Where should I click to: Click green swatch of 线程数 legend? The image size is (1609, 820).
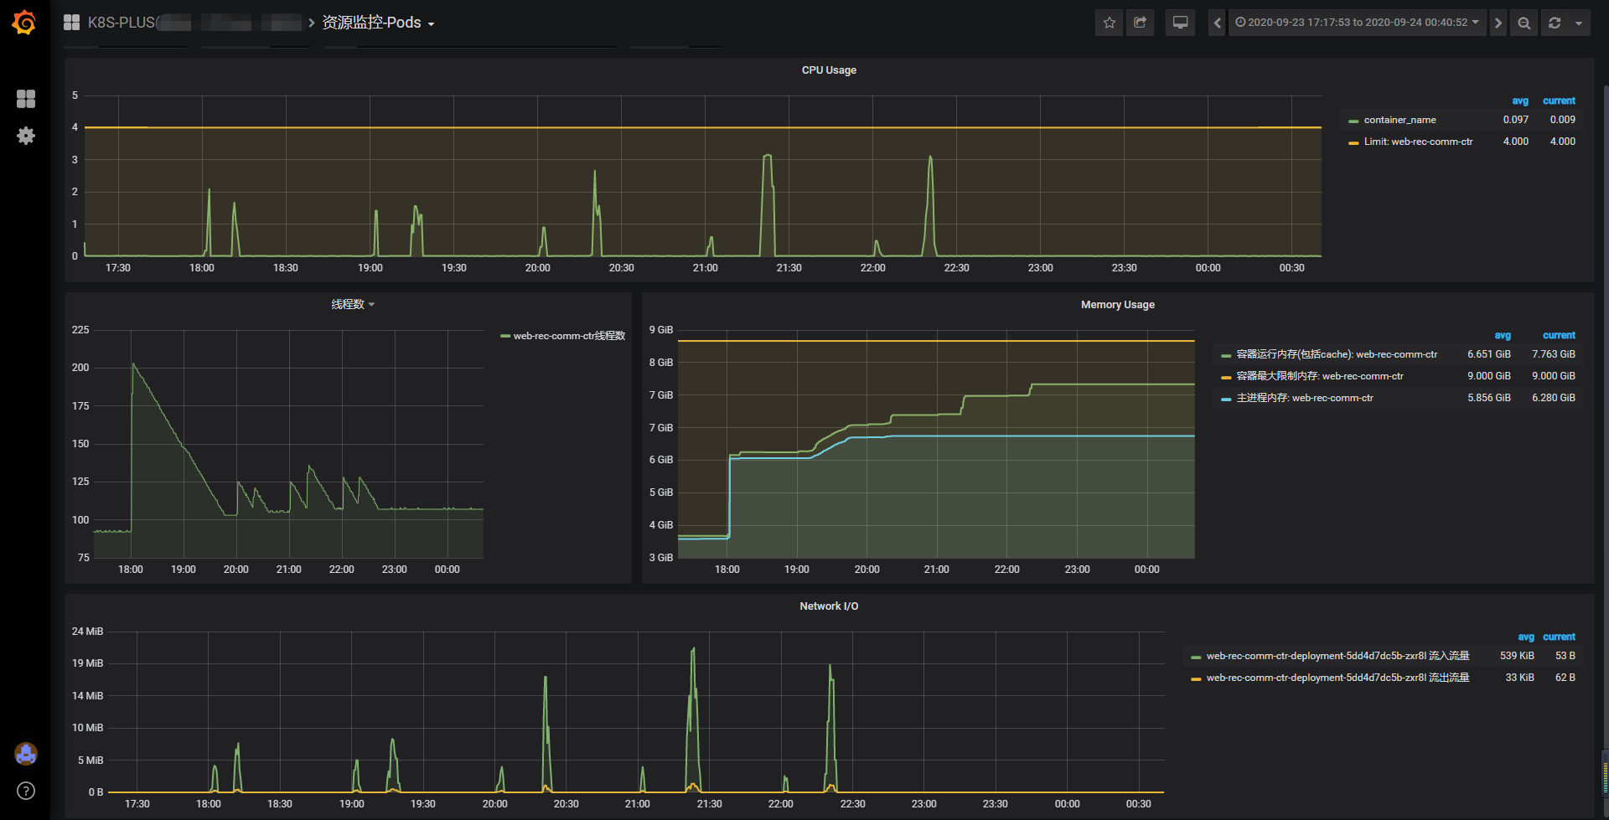[x=505, y=336]
